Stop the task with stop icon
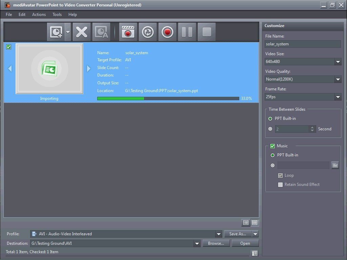The image size is (347, 260). (x=207, y=32)
